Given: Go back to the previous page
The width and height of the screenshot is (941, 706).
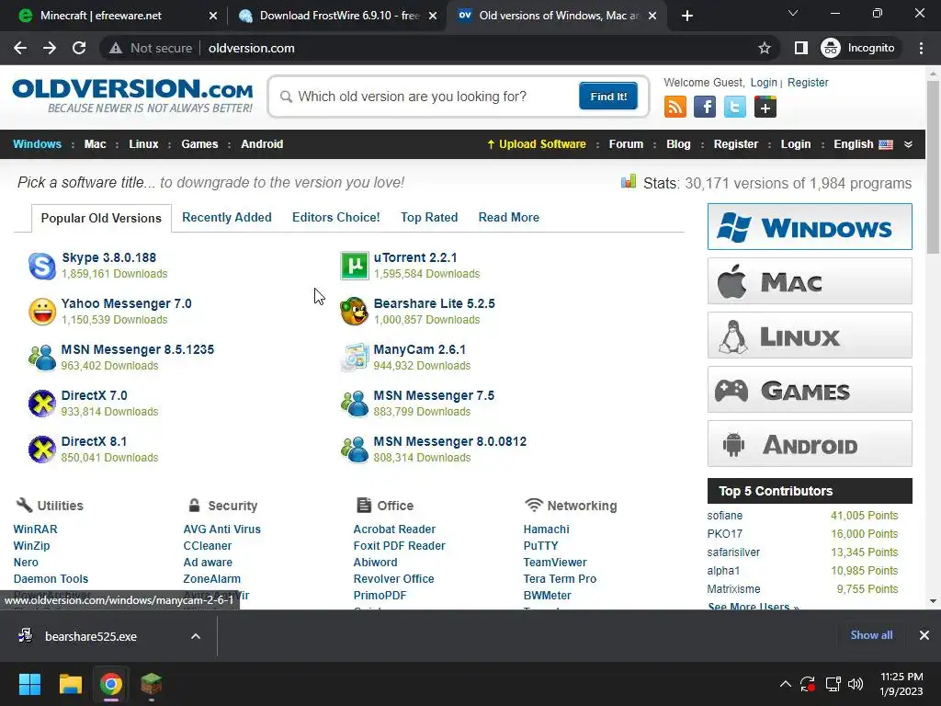Looking at the screenshot, I should click(20, 48).
